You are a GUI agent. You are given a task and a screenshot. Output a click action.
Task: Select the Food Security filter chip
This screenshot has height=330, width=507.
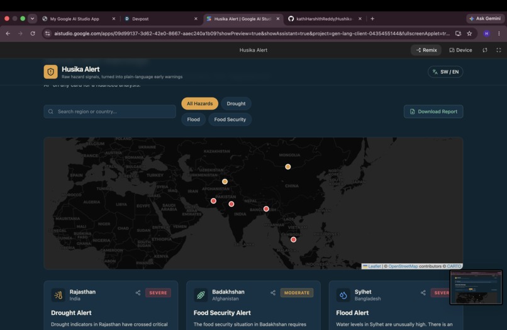click(230, 120)
